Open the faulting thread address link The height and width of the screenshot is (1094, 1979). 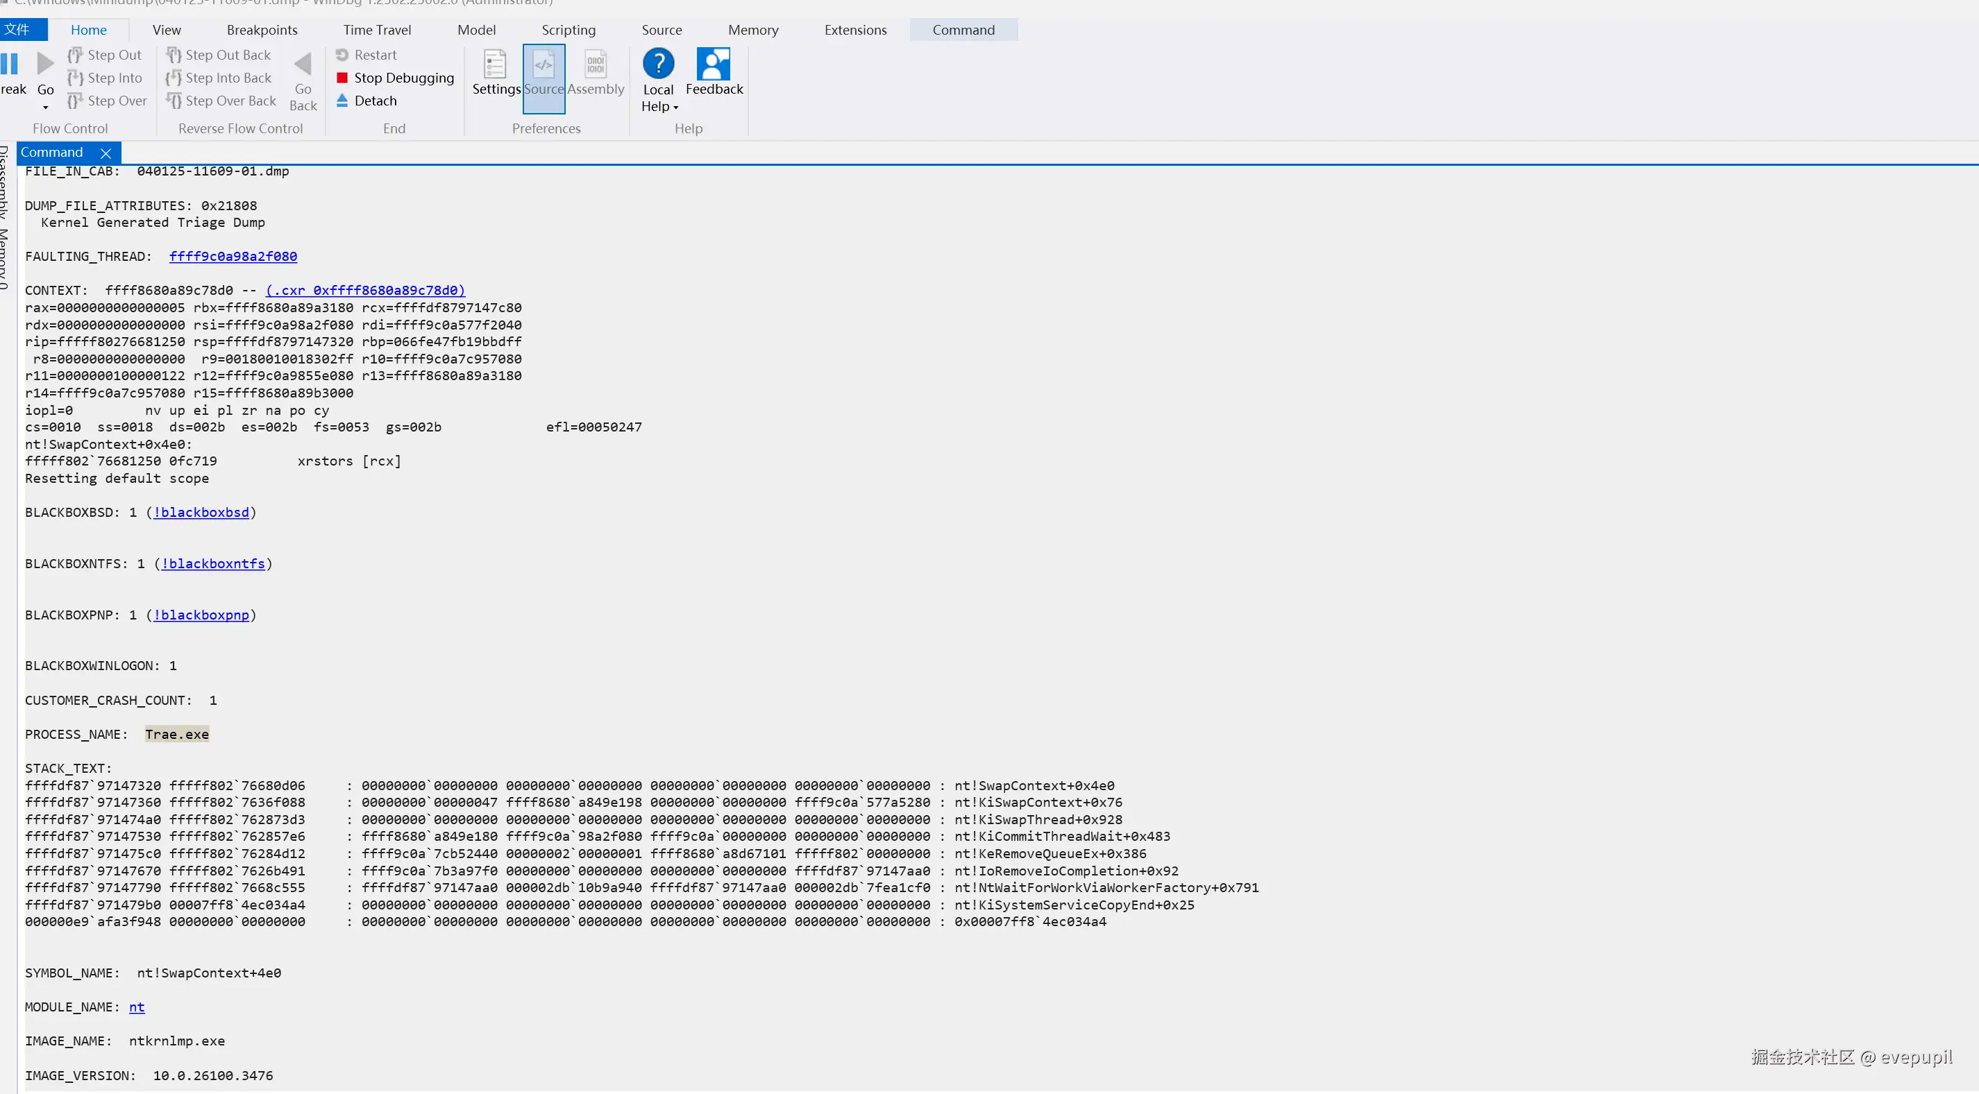click(x=233, y=257)
